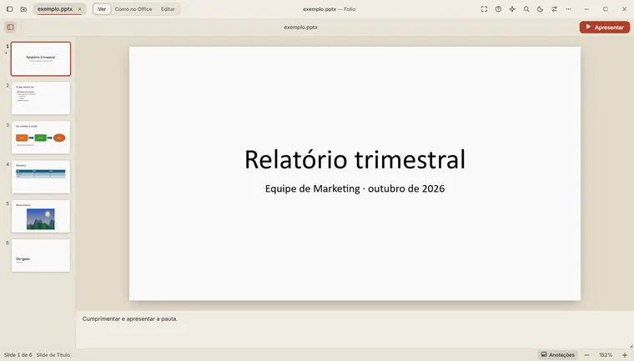The height and width of the screenshot is (361, 634).
Task: Click the 152% zoom level
Action: (x=606, y=354)
